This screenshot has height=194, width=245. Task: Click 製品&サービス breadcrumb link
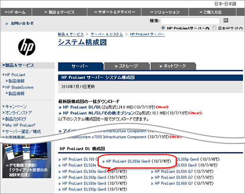pyautogui.click(x=71, y=34)
